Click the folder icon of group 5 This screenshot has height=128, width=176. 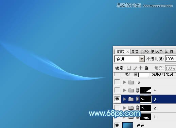[131, 82]
